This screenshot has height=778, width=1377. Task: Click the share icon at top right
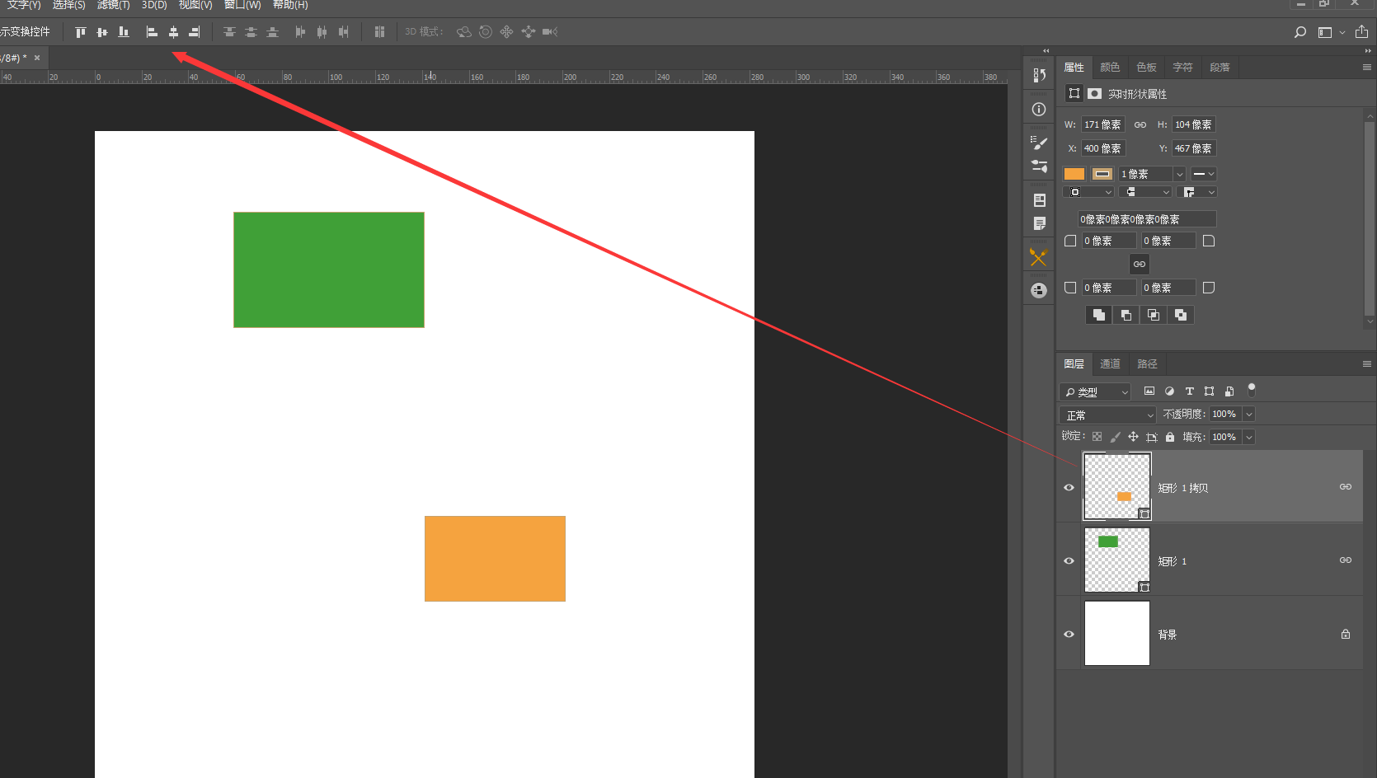coord(1361,32)
